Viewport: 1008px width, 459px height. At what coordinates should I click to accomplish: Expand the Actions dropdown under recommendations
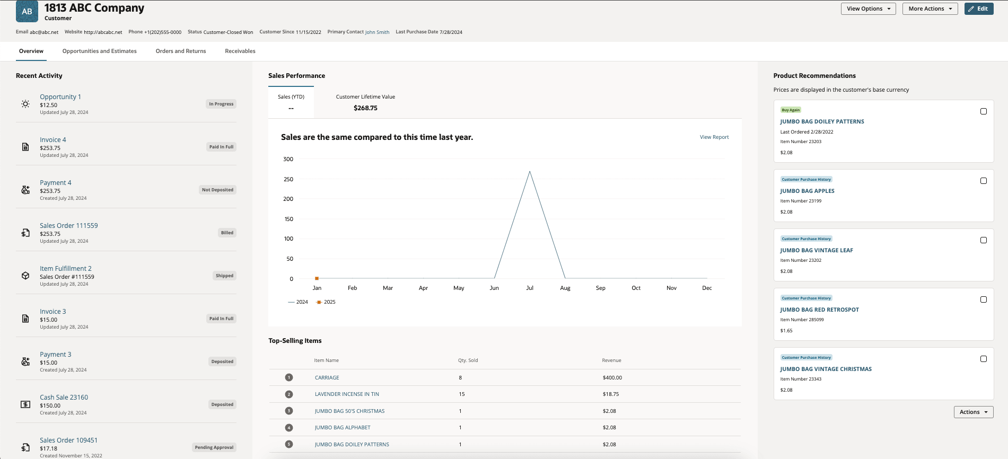tap(974, 412)
